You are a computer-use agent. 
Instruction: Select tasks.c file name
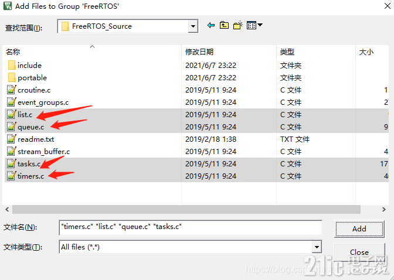click(x=29, y=164)
